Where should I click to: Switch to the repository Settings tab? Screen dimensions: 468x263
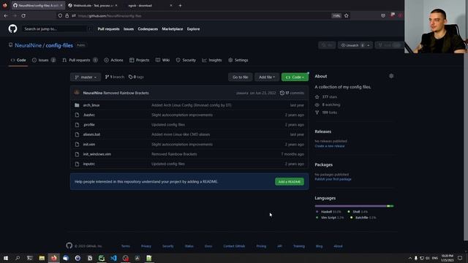click(x=238, y=60)
